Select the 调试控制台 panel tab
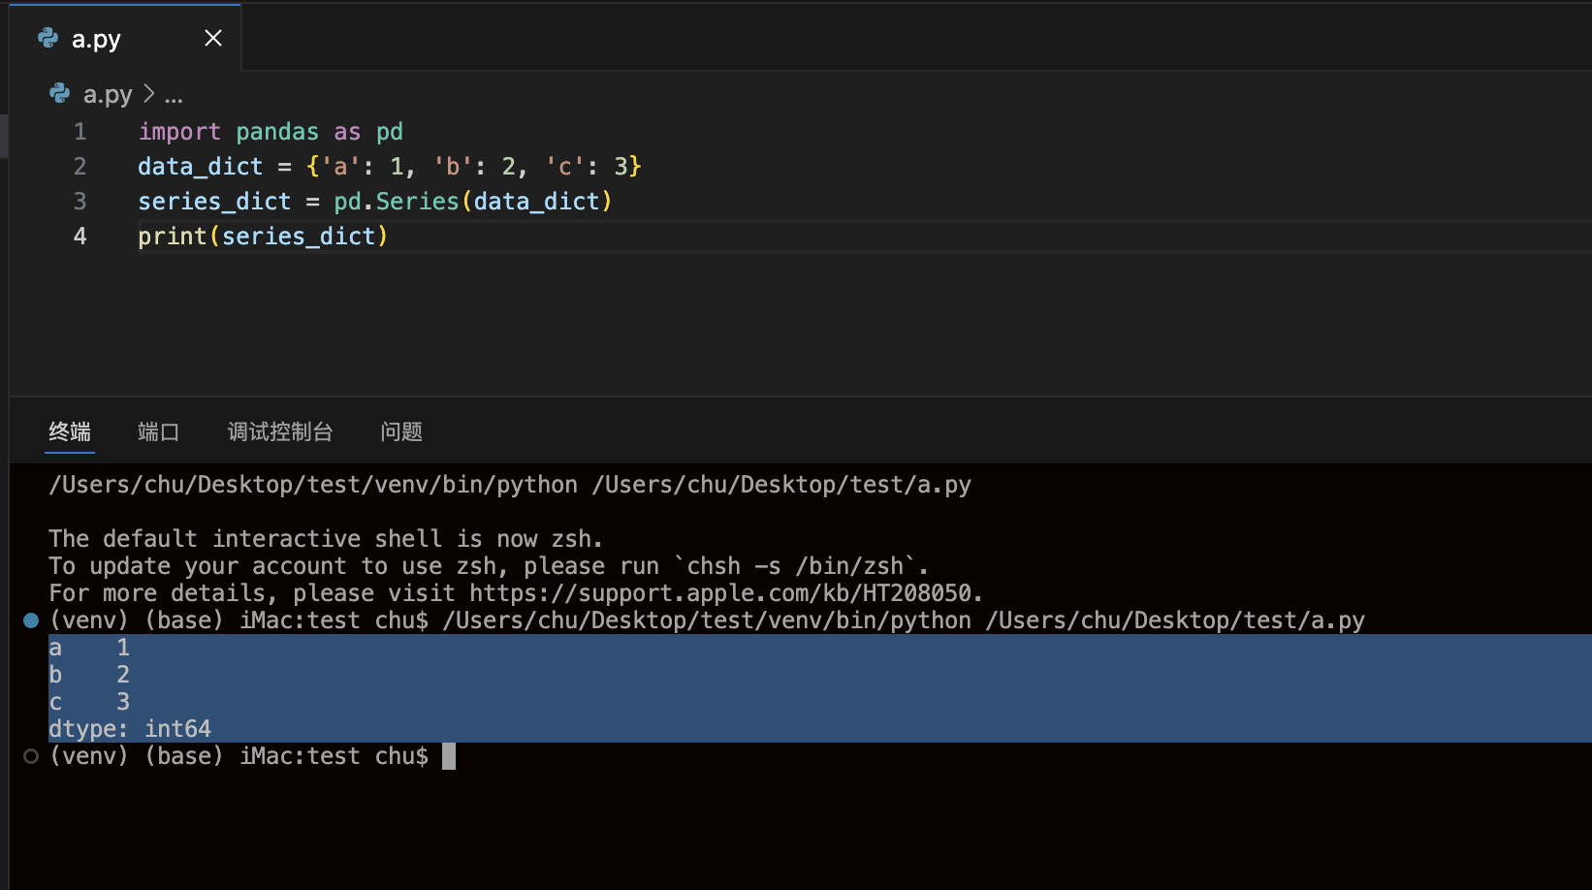This screenshot has width=1592, height=890. (x=280, y=431)
